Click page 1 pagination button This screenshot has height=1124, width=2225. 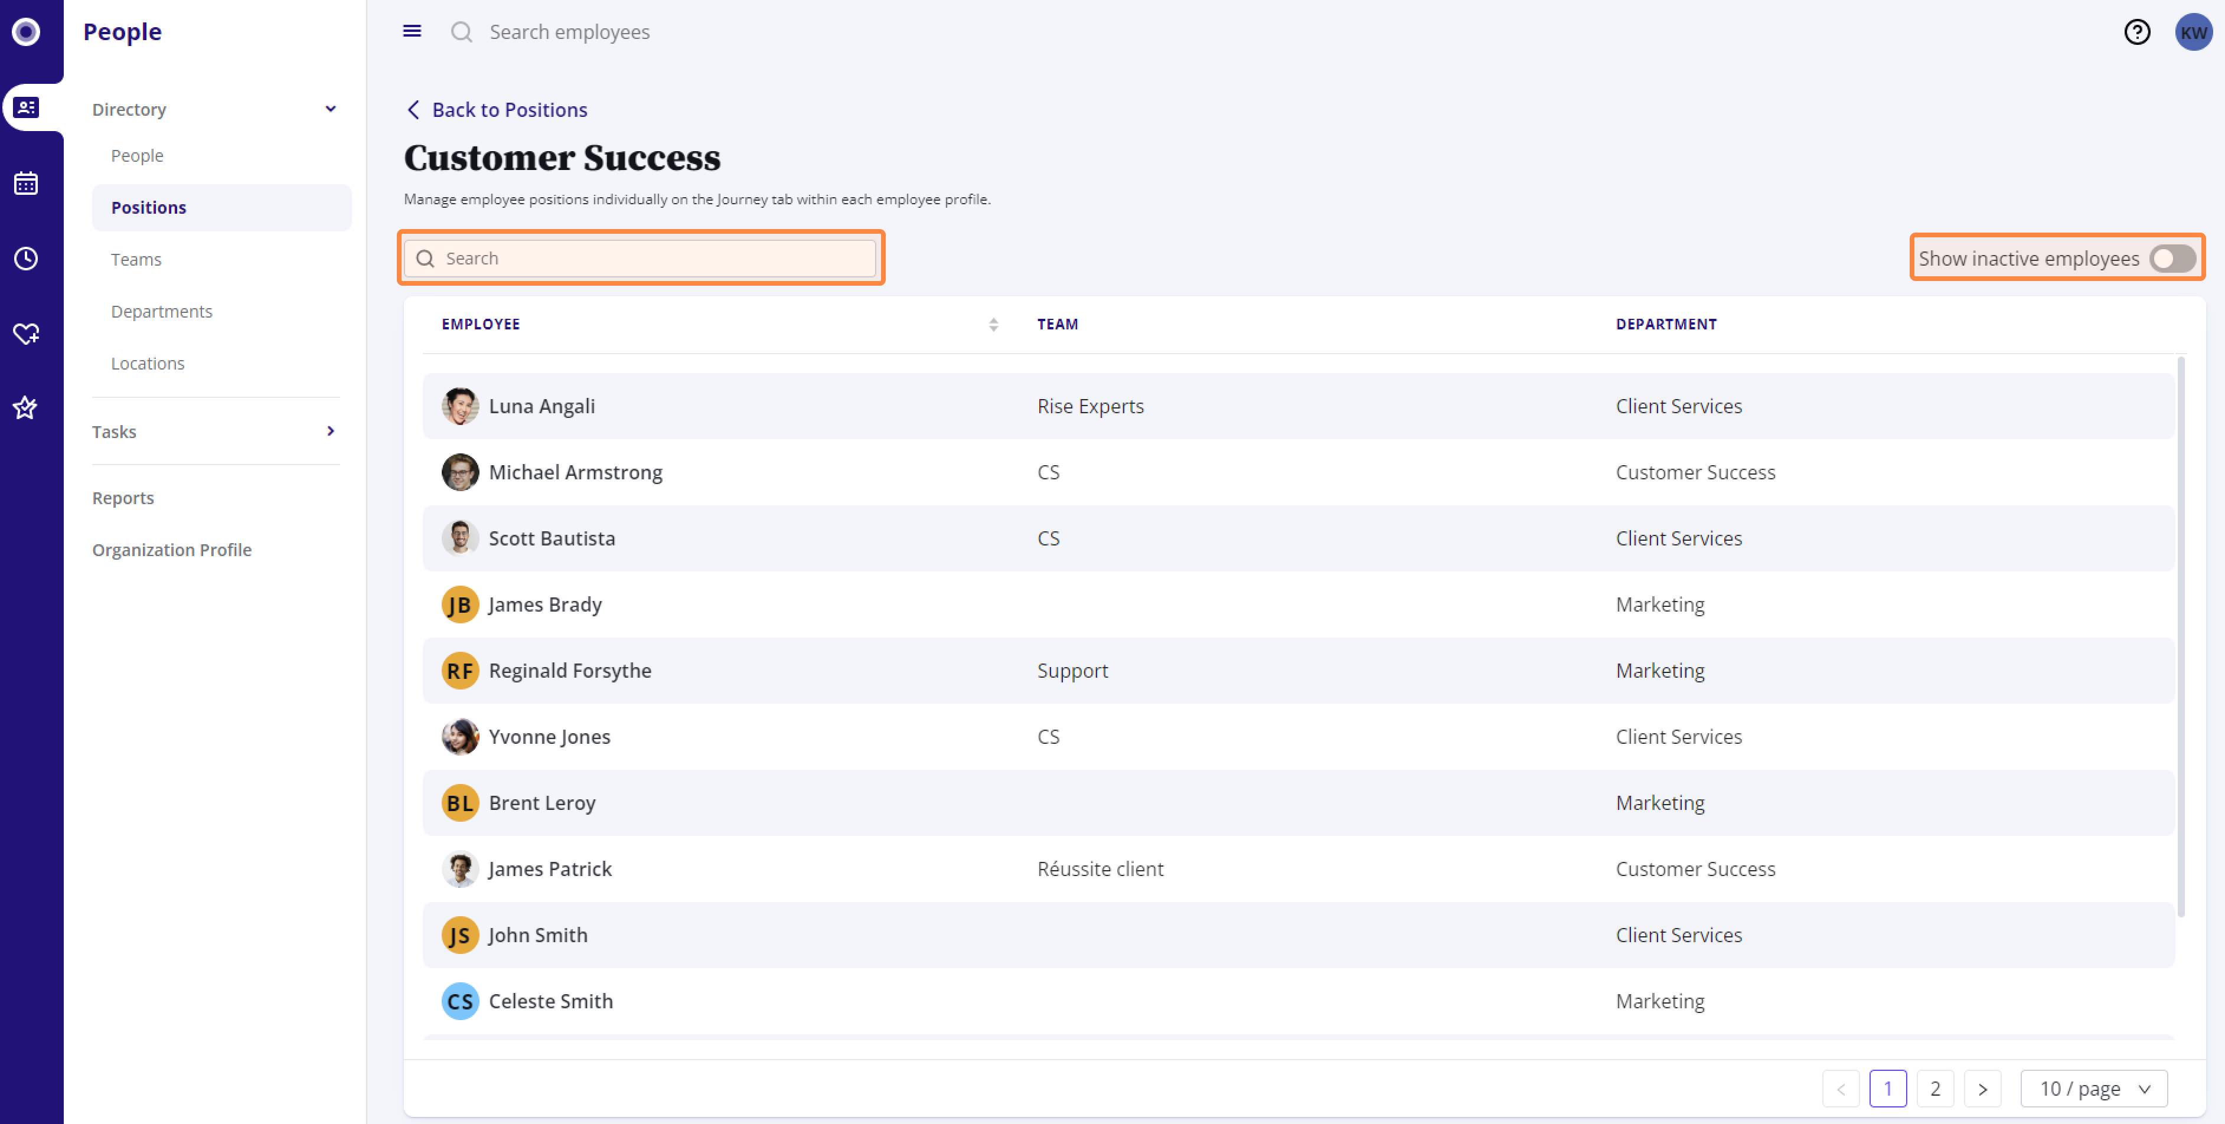pos(1887,1089)
